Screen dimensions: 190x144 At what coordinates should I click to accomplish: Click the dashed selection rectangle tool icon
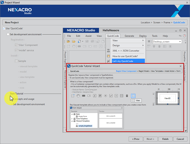[73, 96]
